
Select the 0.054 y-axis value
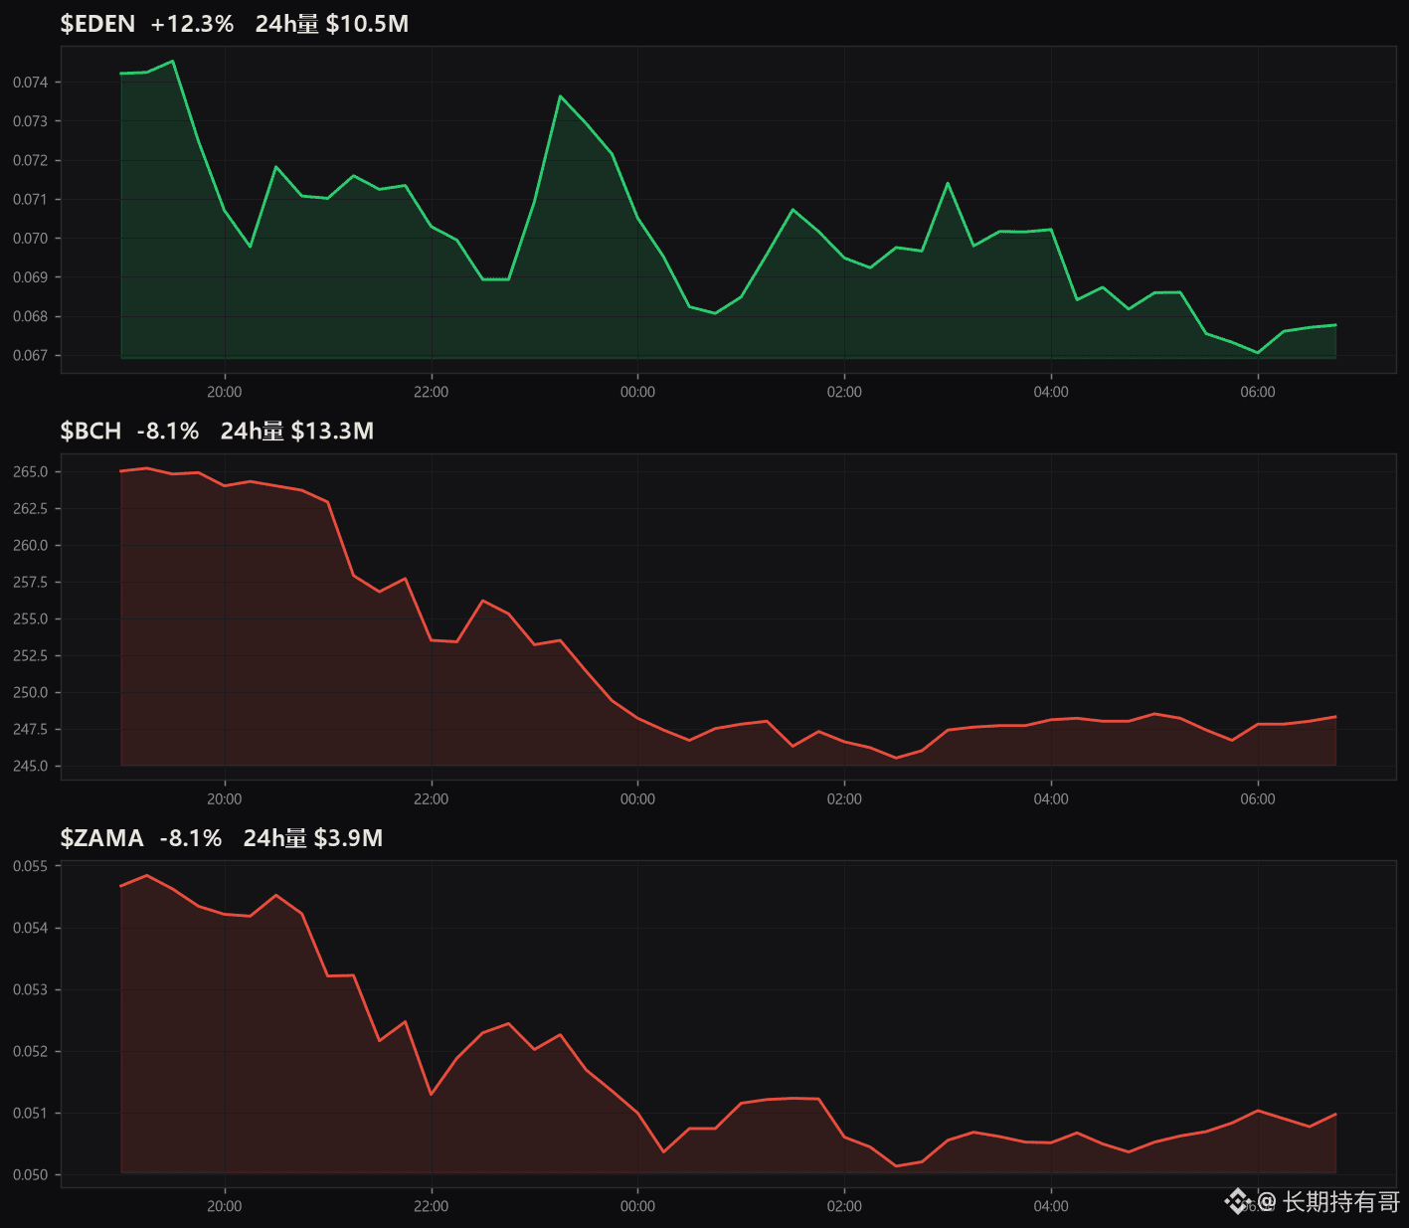coord(30,929)
